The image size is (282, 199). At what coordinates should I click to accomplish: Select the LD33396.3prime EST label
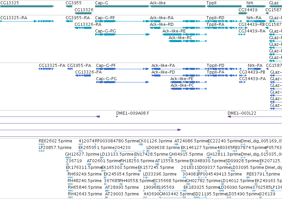[160, 174]
